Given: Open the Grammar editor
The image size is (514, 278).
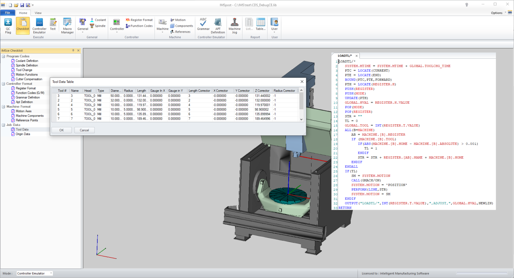Looking at the screenshot, I should click(x=203, y=25).
